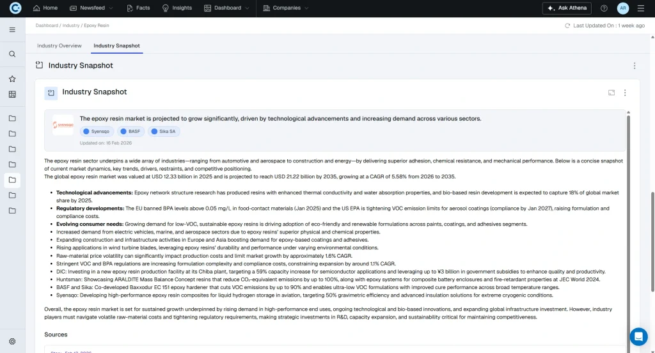Open the second folder icon in the sidebar
This screenshot has width=655, height=353.
[x=12, y=134]
